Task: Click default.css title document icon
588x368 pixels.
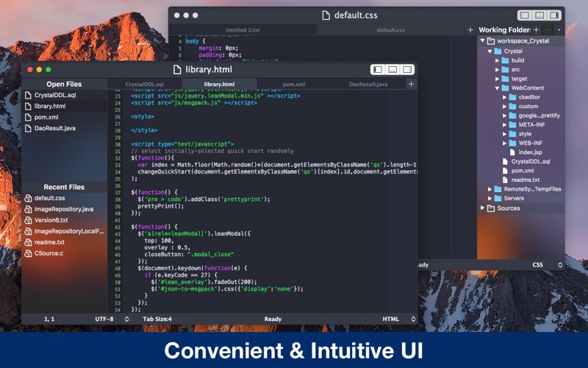Action: (326, 15)
